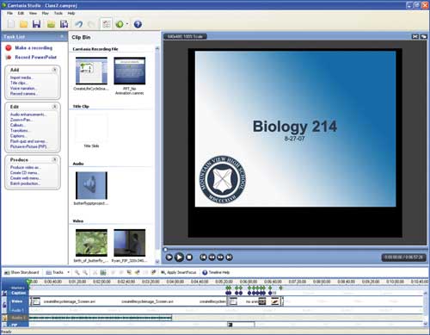This screenshot has width=430, height=335.
Task: Click the Transitions link
Action: pos(20,130)
